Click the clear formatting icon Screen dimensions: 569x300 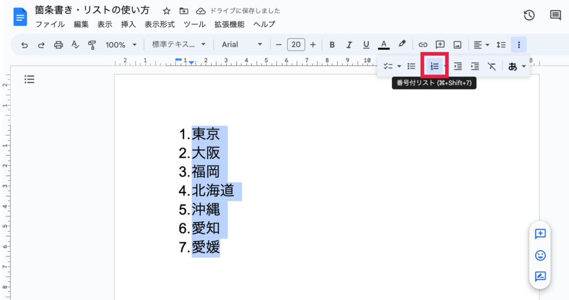[x=492, y=66]
